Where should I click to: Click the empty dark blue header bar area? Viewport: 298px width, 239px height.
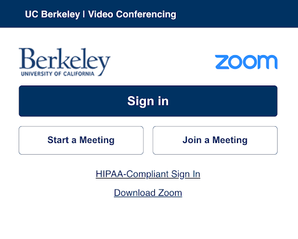[x=237, y=14]
